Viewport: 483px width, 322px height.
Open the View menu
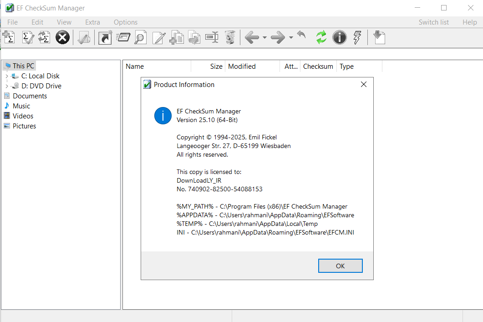pos(64,22)
